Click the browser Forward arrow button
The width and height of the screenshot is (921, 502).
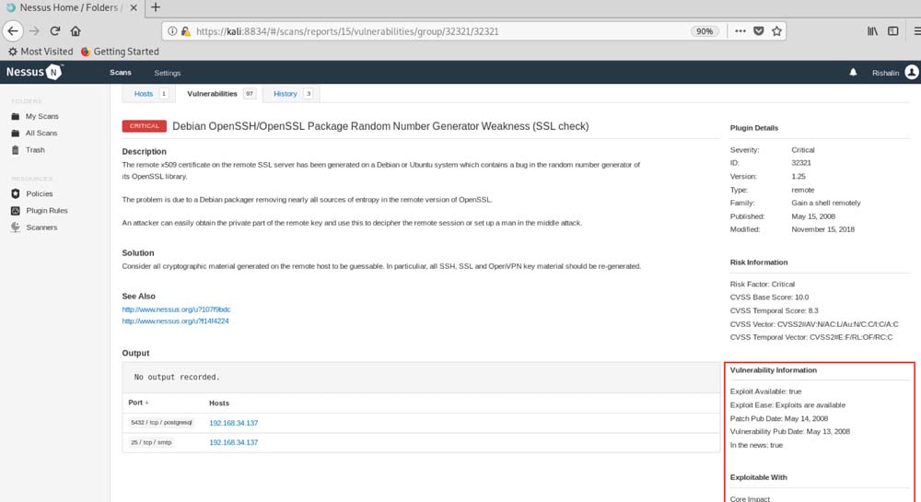pos(34,31)
